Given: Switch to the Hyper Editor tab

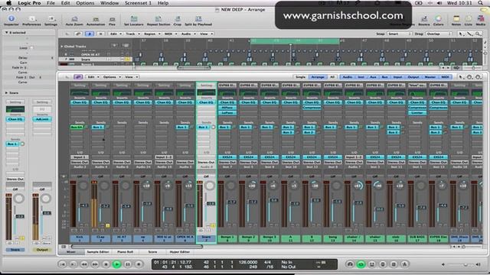Looking at the screenshot, I should tap(179, 251).
